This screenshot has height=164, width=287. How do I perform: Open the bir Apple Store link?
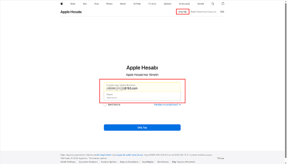click(x=104, y=155)
